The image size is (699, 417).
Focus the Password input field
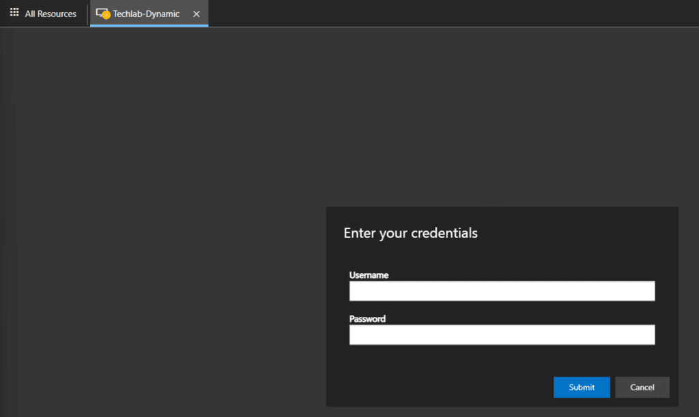502,335
